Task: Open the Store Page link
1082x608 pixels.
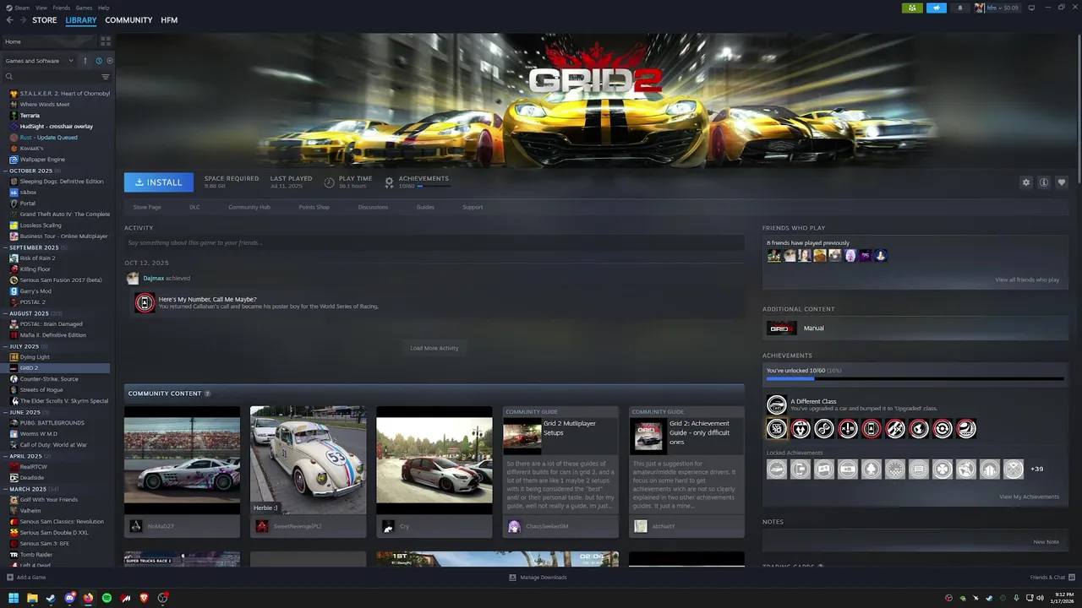Action: coord(147,207)
